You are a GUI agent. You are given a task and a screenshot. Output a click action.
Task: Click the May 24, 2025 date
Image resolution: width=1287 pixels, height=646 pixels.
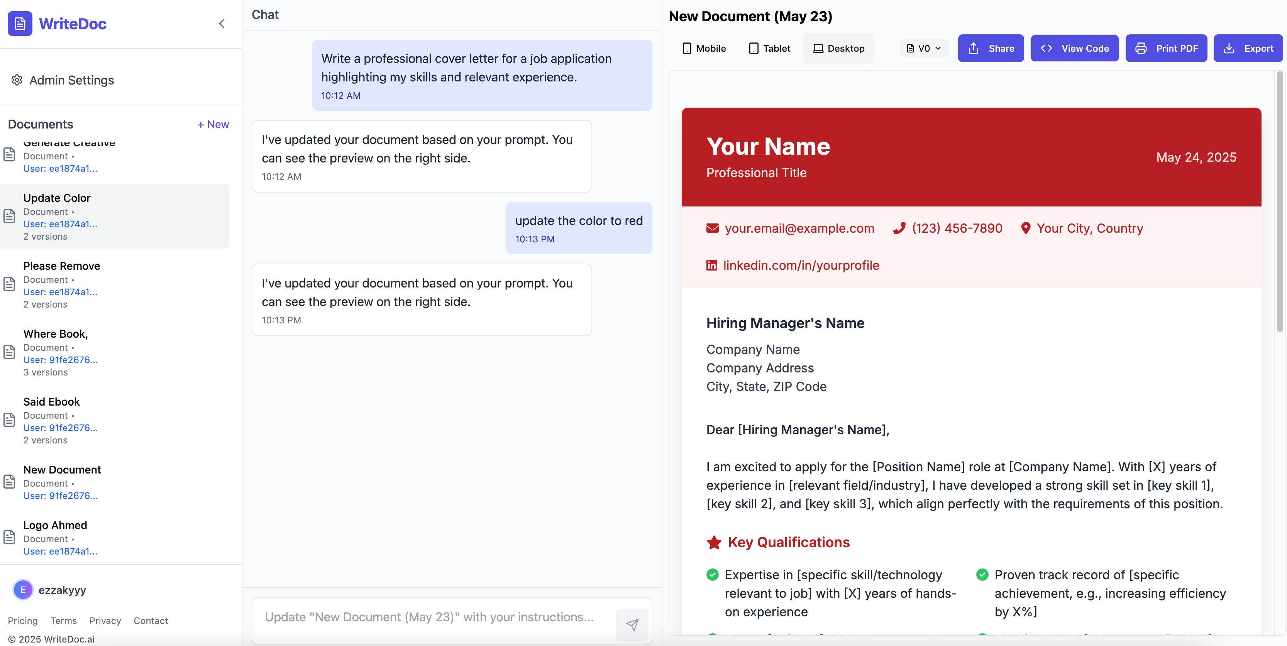coord(1196,157)
